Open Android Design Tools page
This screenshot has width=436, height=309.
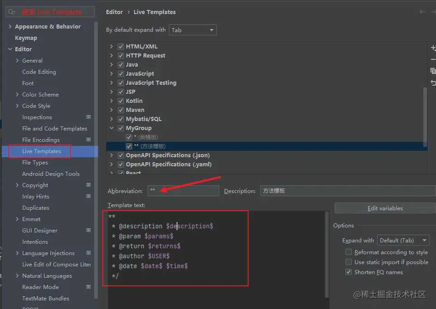point(51,174)
